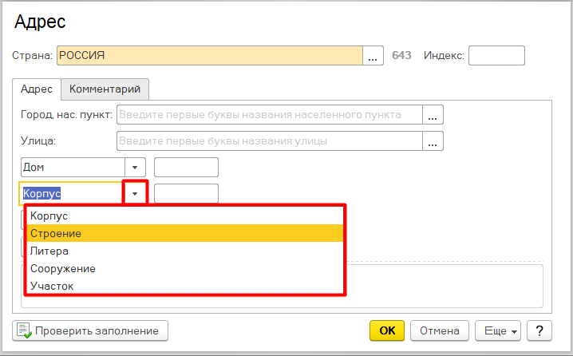Expand the Дом type dropdown arrow

[x=135, y=168]
